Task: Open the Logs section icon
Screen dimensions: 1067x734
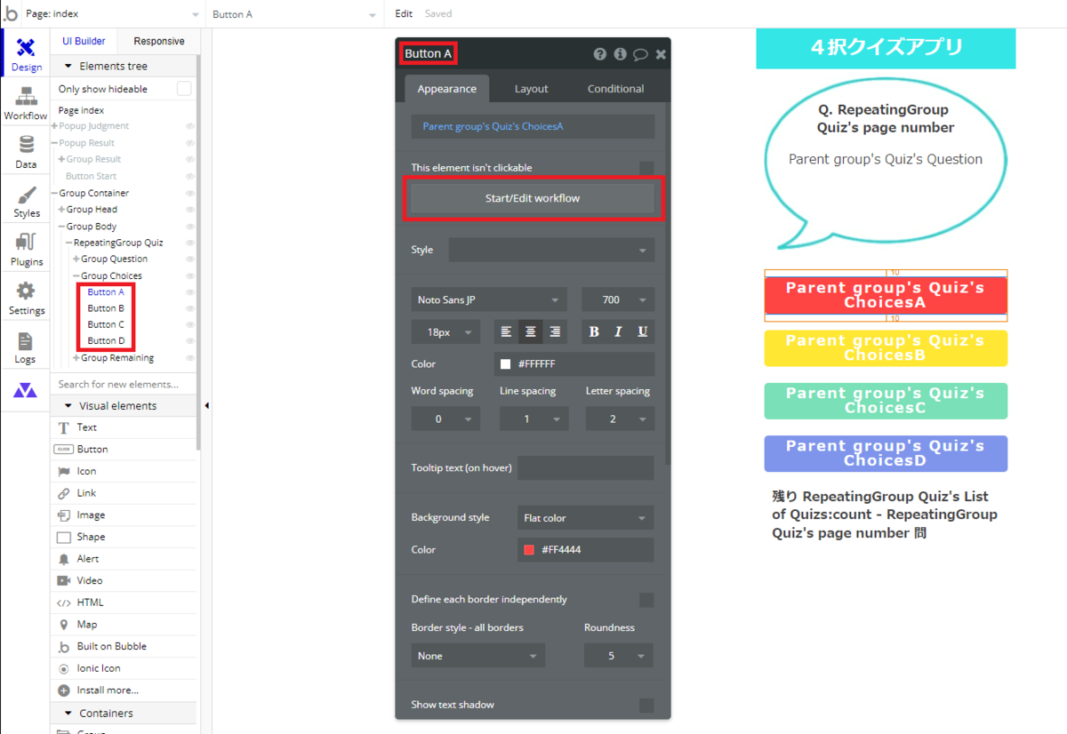Action: point(26,347)
